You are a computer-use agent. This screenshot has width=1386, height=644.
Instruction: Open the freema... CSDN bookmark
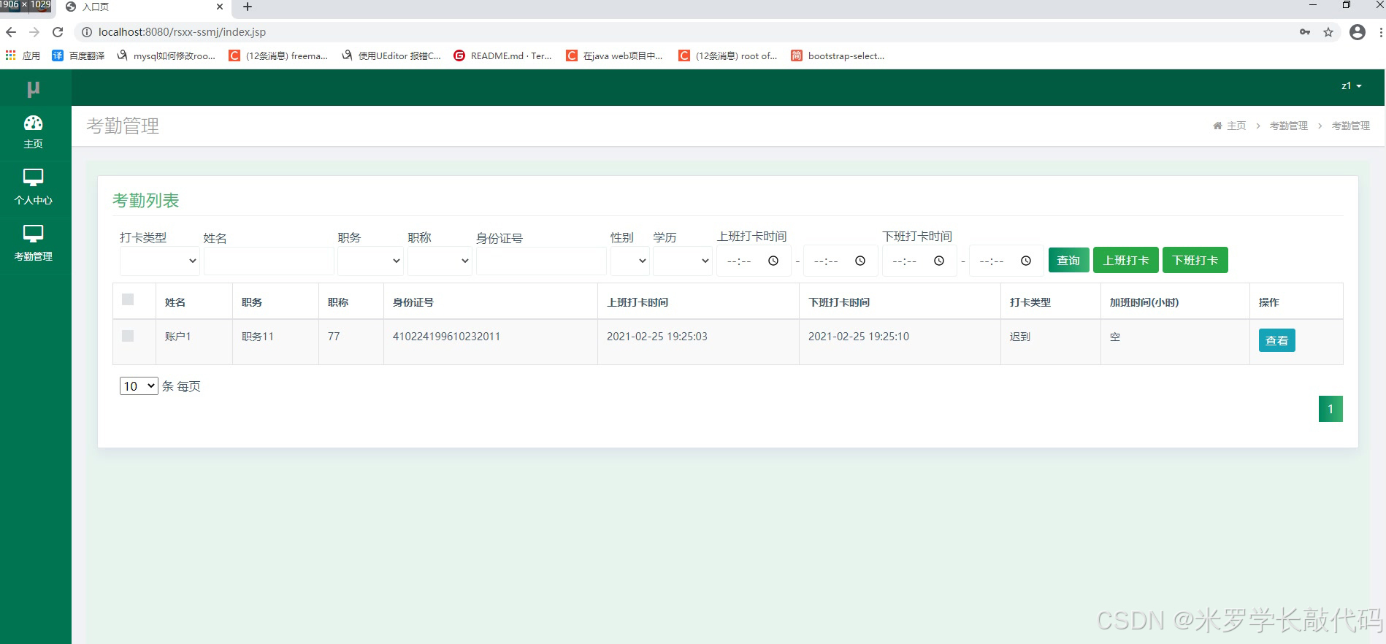pos(278,55)
